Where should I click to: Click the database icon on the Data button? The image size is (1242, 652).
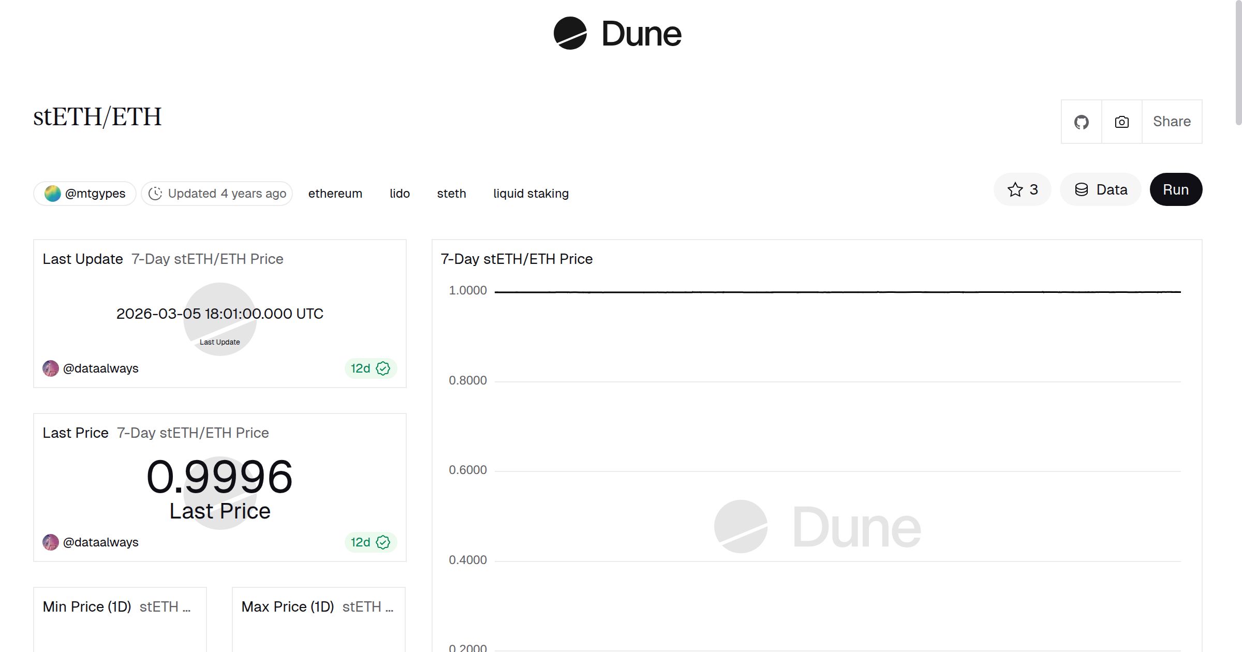click(1082, 189)
